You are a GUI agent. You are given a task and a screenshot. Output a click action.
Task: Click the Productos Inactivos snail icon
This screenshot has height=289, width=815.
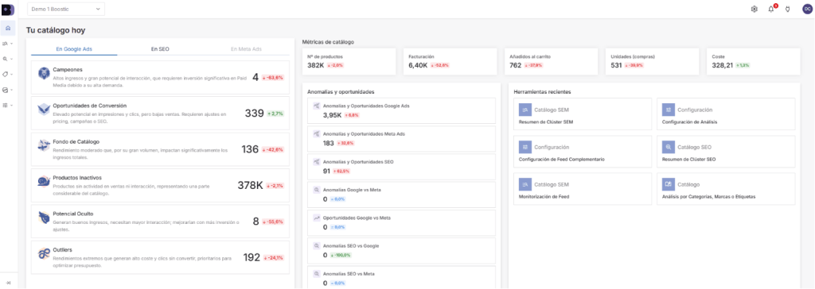[x=44, y=182]
